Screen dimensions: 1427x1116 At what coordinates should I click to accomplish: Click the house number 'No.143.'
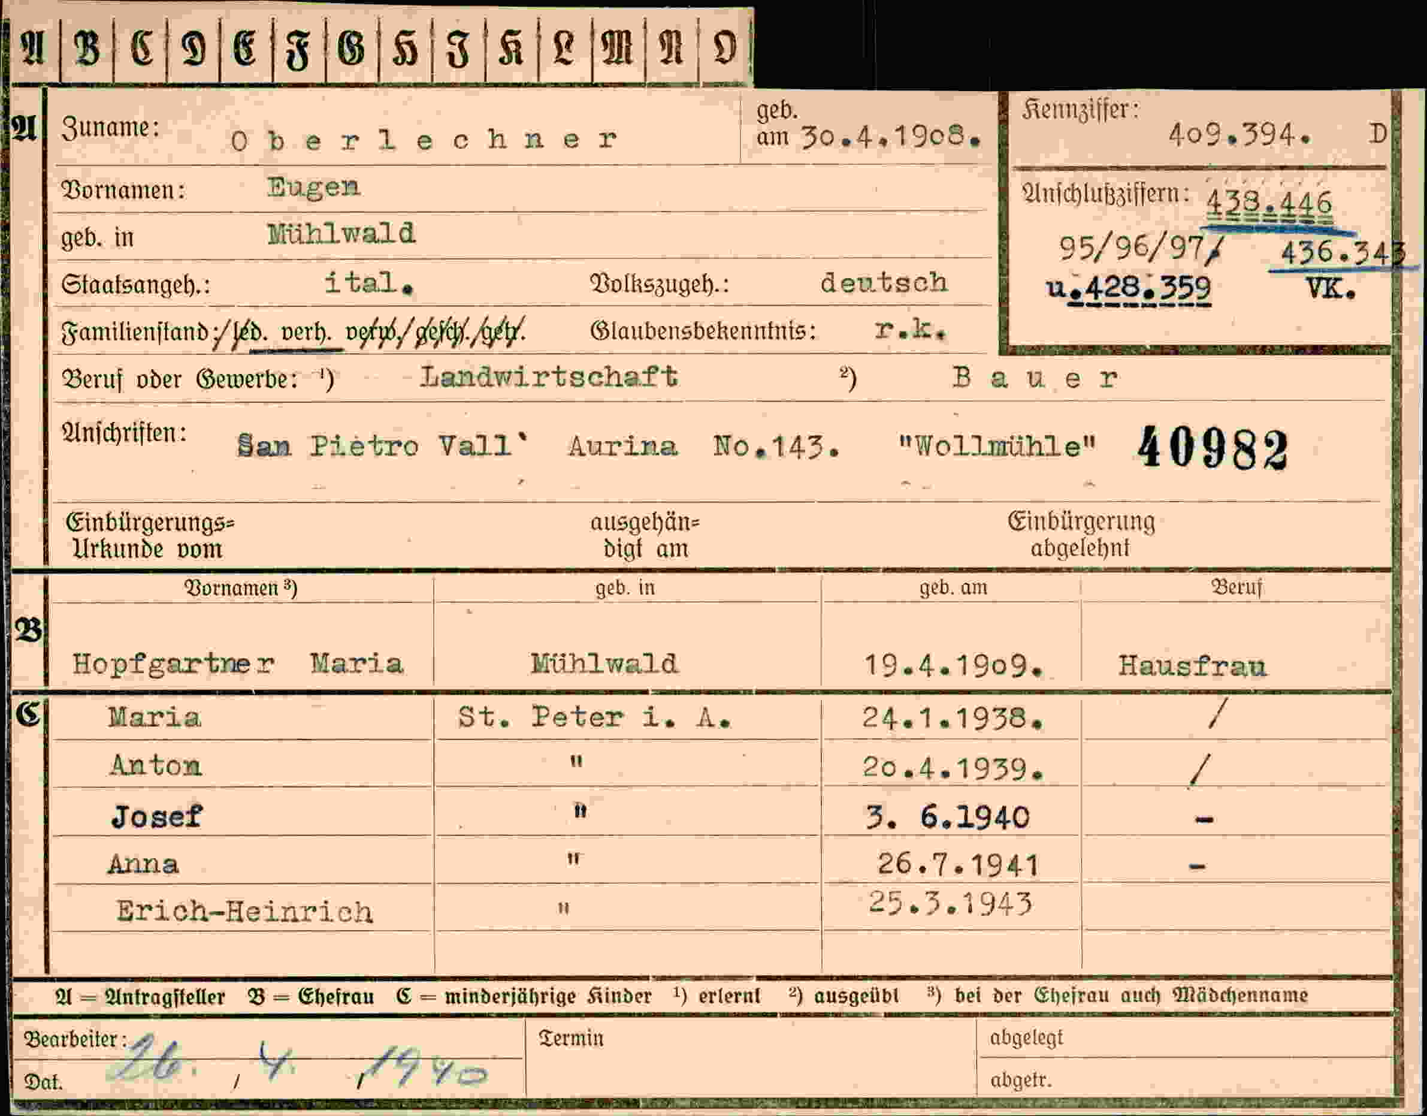(x=776, y=447)
